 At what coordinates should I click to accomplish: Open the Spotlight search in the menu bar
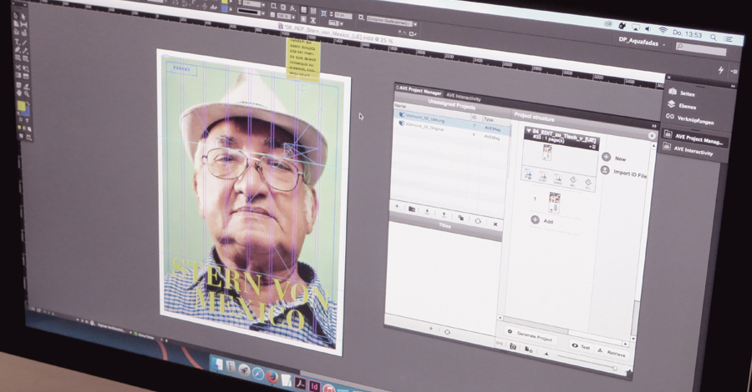[x=714, y=37]
